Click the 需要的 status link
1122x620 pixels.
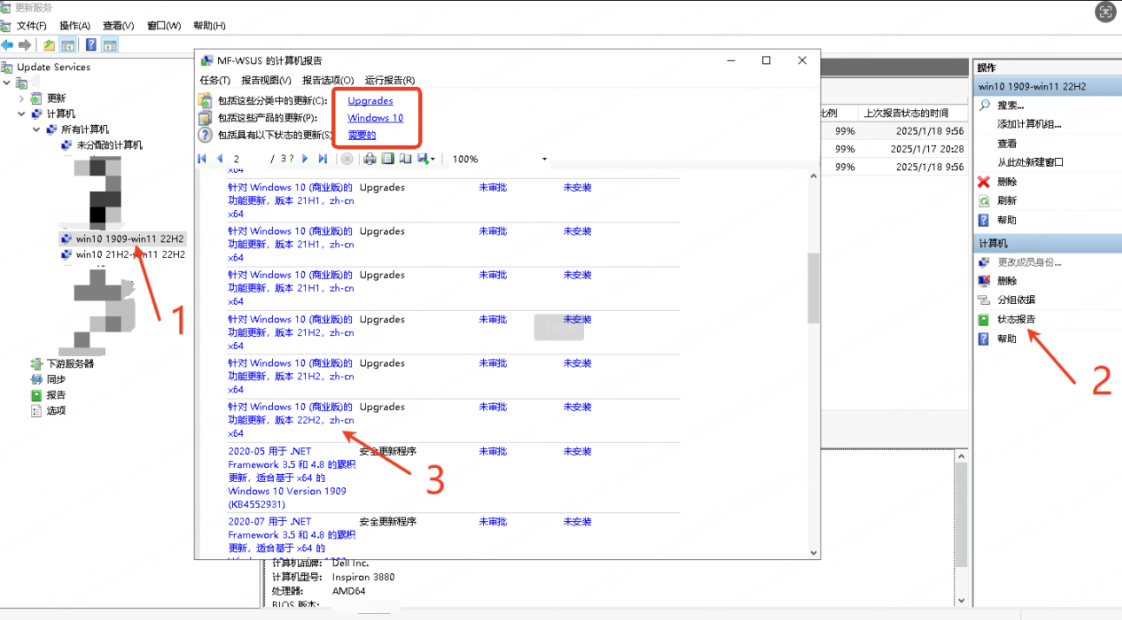pos(362,135)
